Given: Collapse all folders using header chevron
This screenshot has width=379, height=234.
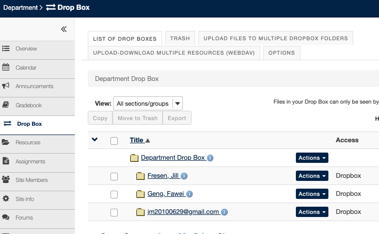Looking at the screenshot, I should pyautogui.click(x=94, y=140).
